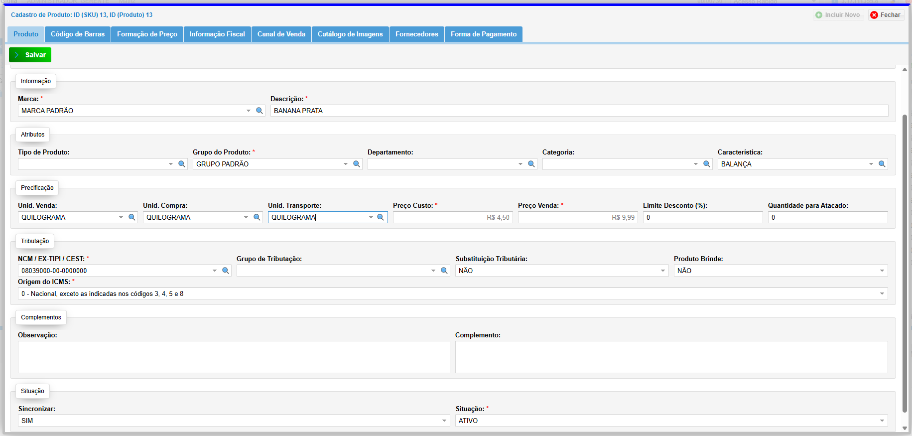Screen dimensions: 912x436
Task: Expand the Origem do ICMS dropdown
Action: coord(882,293)
